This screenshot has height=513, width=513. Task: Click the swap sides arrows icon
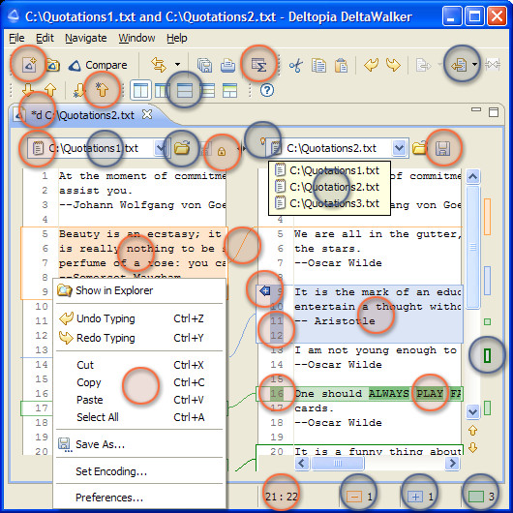pyautogui.click(x=159, y=65)
